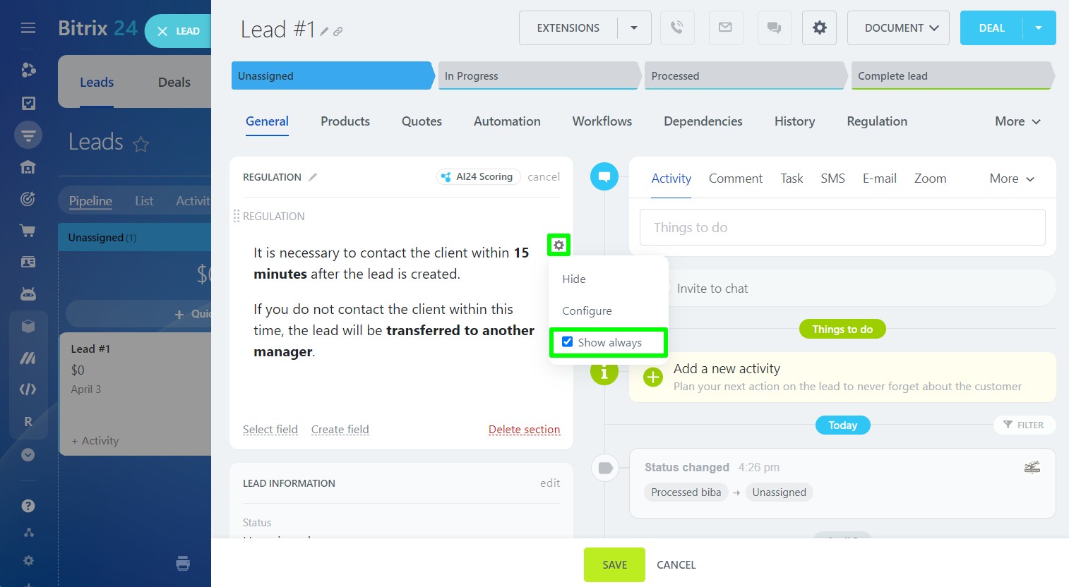Image resolution: width=1069 pixels, height=587 pixels.
Task: Expand the DEAL button dropdown arrow
Action: pyautogui.click(x=1038, y=28)
